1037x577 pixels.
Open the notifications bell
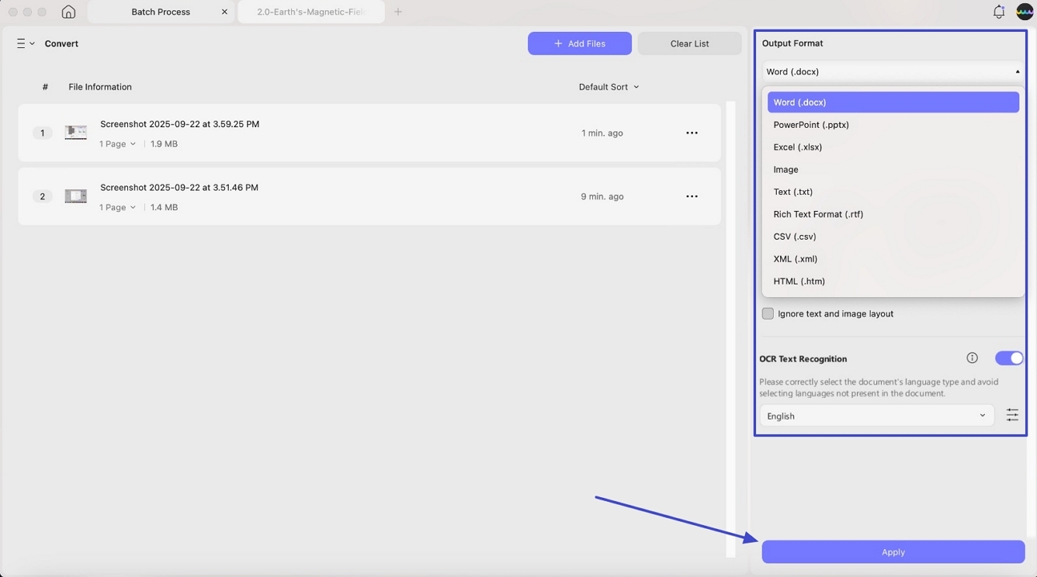pos(998,11)
